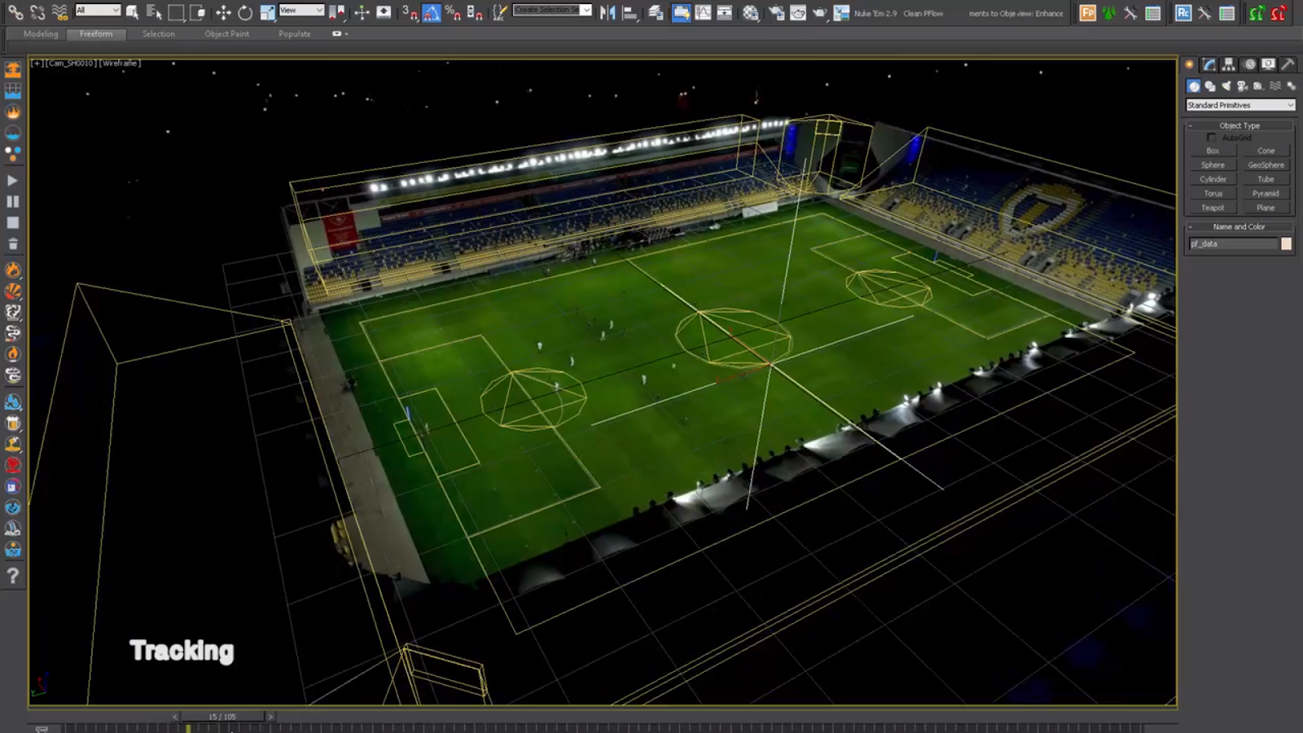This screenshot has width=1303, height=733.
Task: Activate the Select and Move tool
Action: 223,11
